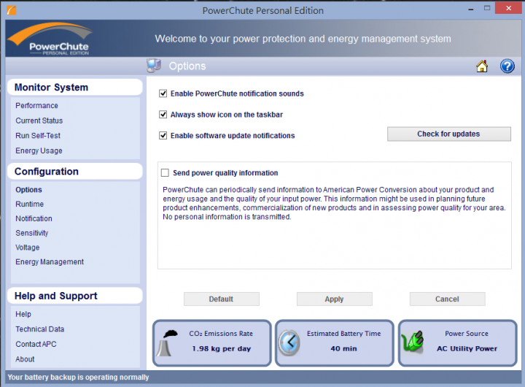
Task: Open help via blue question mark icon
Action: 507,66
